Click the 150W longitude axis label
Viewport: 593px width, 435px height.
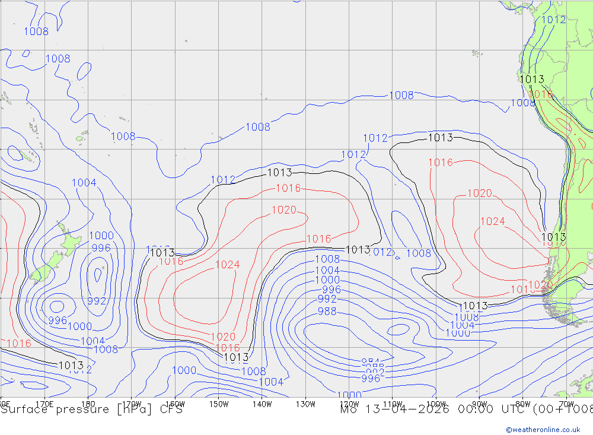tap(219, 404)
